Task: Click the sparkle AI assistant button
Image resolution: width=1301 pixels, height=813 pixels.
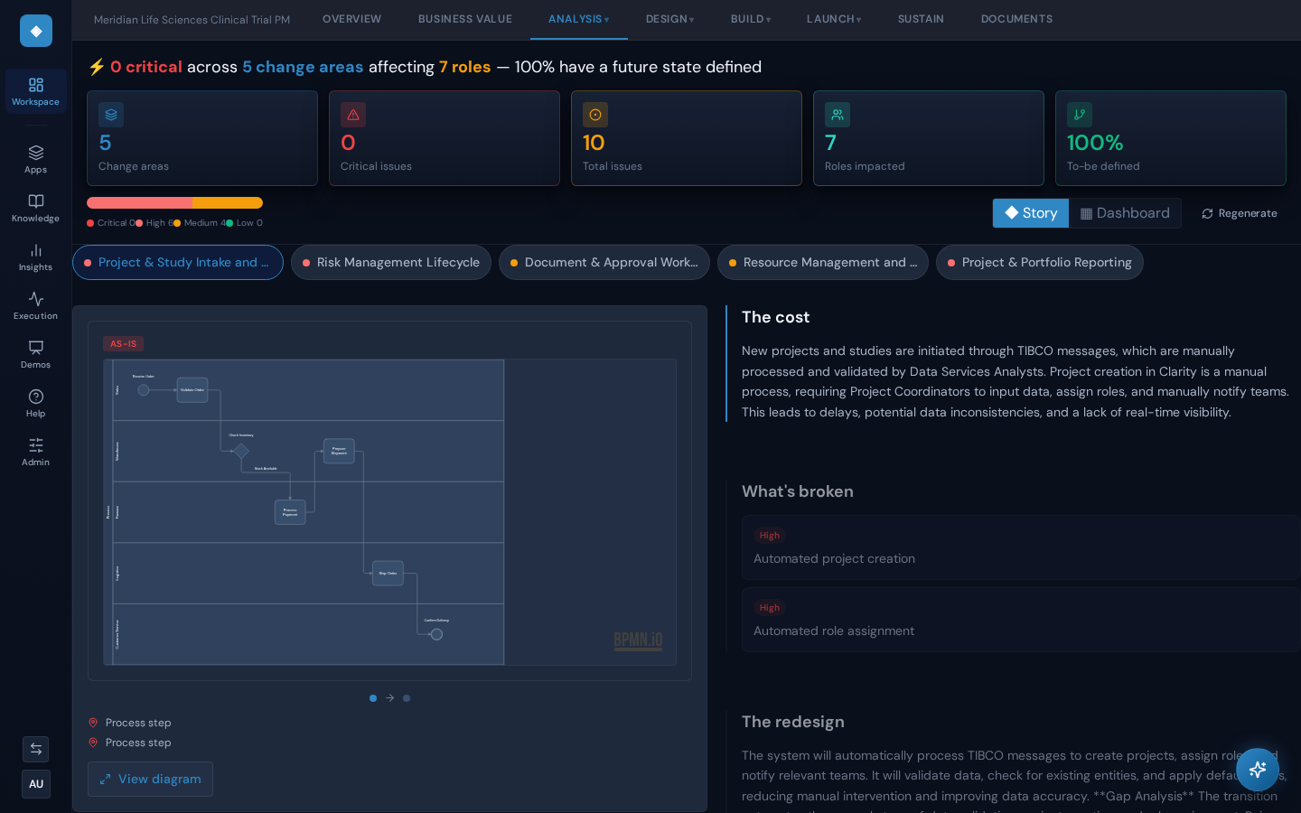Action: (x=1258, y=770)
